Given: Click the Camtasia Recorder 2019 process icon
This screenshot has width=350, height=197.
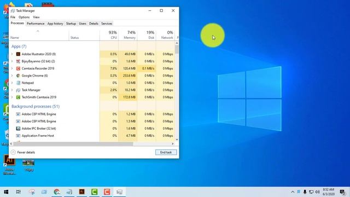Looking at the screenshot, I should (18, 68).
